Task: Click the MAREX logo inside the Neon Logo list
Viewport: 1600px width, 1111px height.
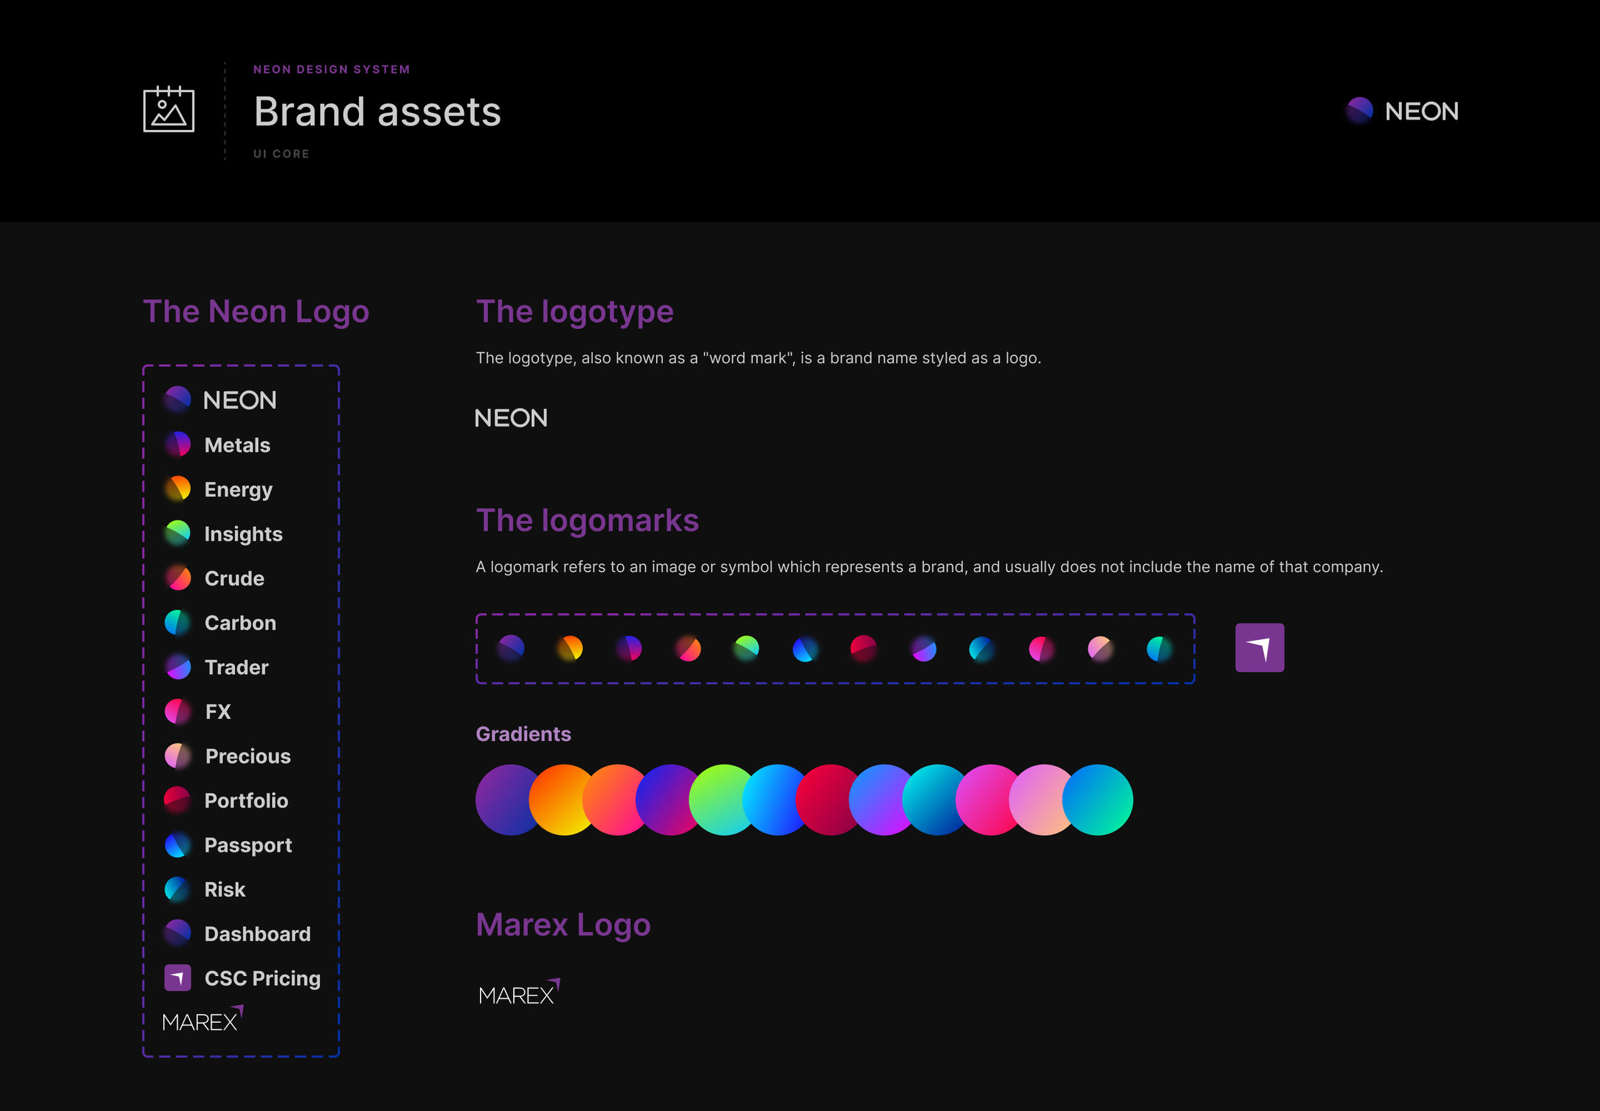Action: (x=202, y=1018)
